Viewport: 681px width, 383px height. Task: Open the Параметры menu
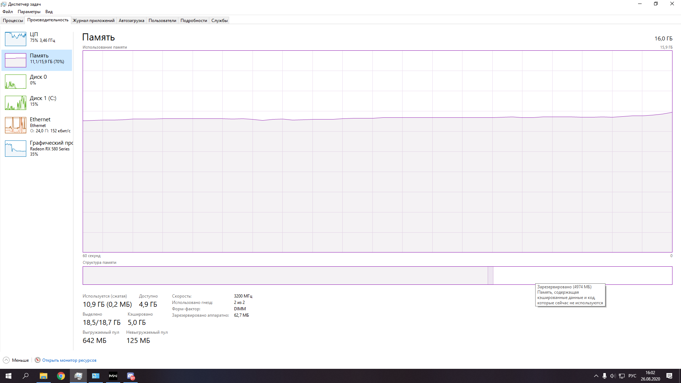click(x=29, y=12)
